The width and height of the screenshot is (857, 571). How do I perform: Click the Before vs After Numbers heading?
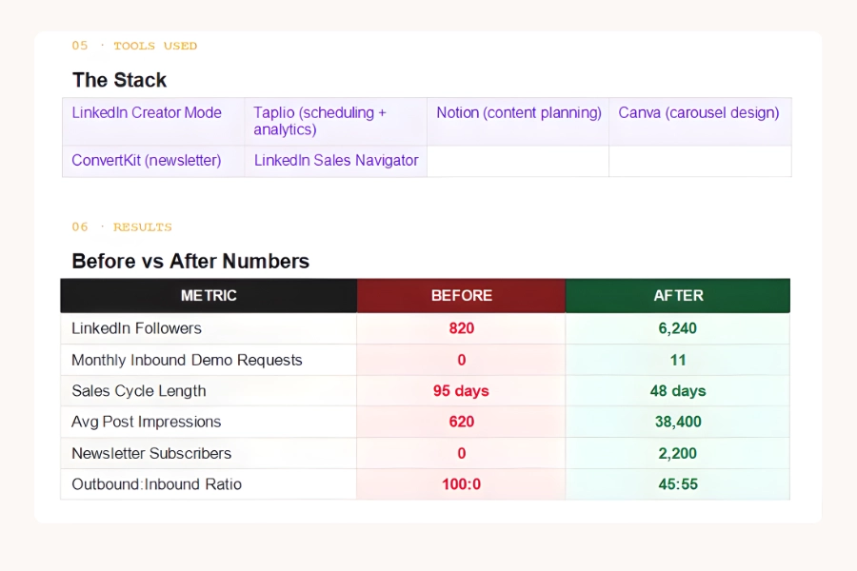(x=190, y=261)
